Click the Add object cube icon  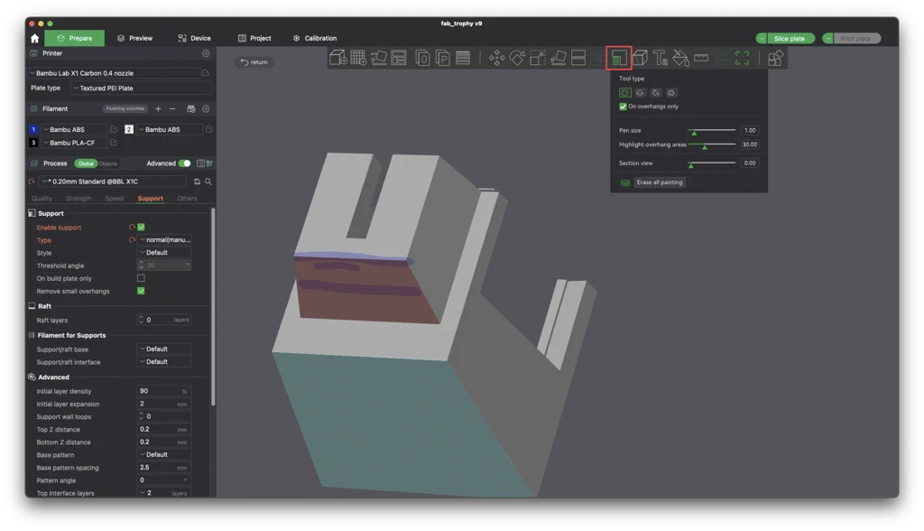[337, 58]
